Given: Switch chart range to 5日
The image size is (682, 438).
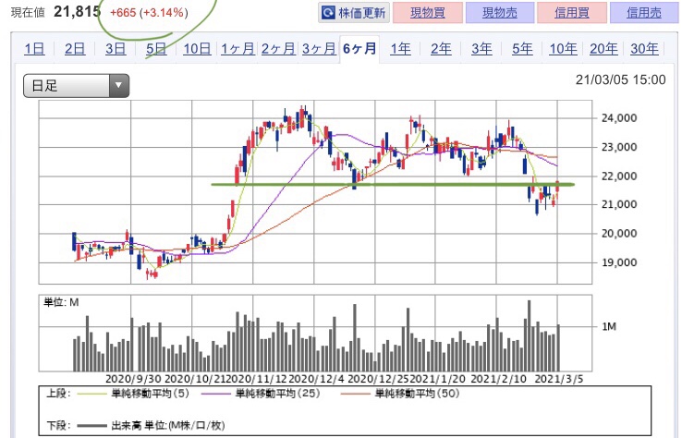Looking at the screenshot, I should (156, 49).
